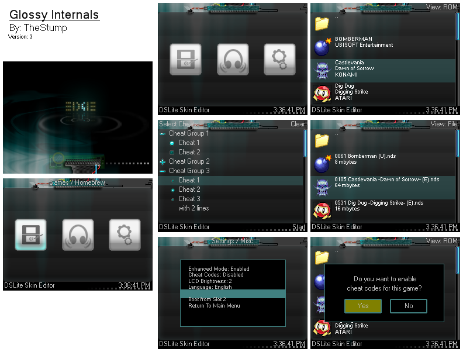Open the DS games icon on the untitled main menu
463x352 pixels.
tap(185, 60)
